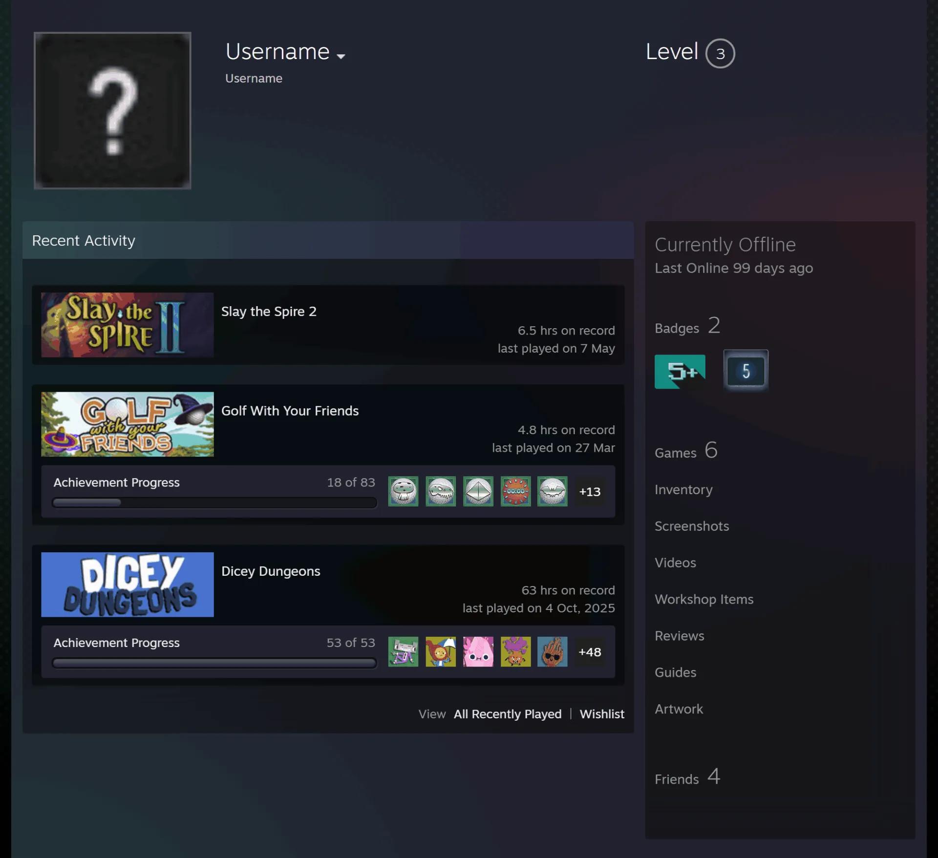Show the +48 more Dicey Dungeons achievements
This screenshot has height=858, width=938.
click(x=590, y=652)
